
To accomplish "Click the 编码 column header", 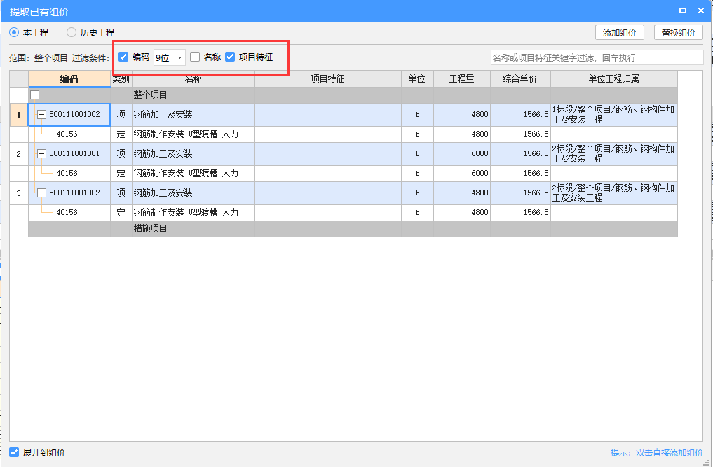I will [x=69, y=78].
